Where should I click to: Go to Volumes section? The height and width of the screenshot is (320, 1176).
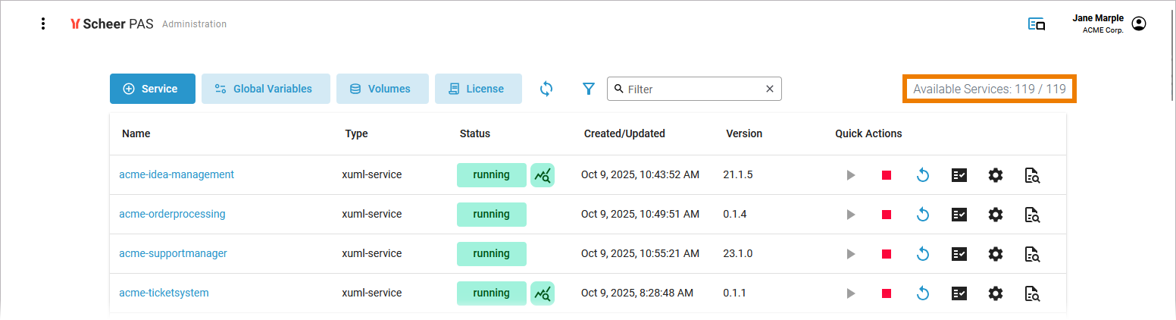(382, 89)
